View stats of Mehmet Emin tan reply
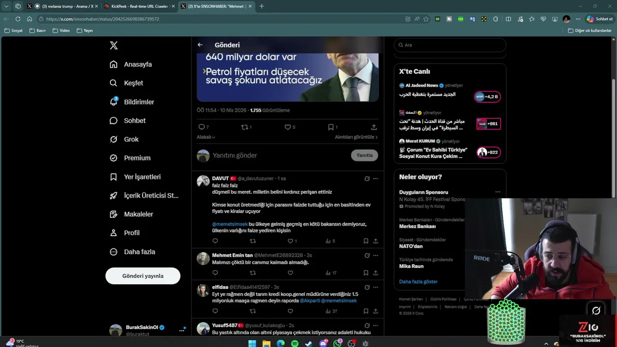The height and width of the screenshot is (347, 617). (x=331, y=273)
